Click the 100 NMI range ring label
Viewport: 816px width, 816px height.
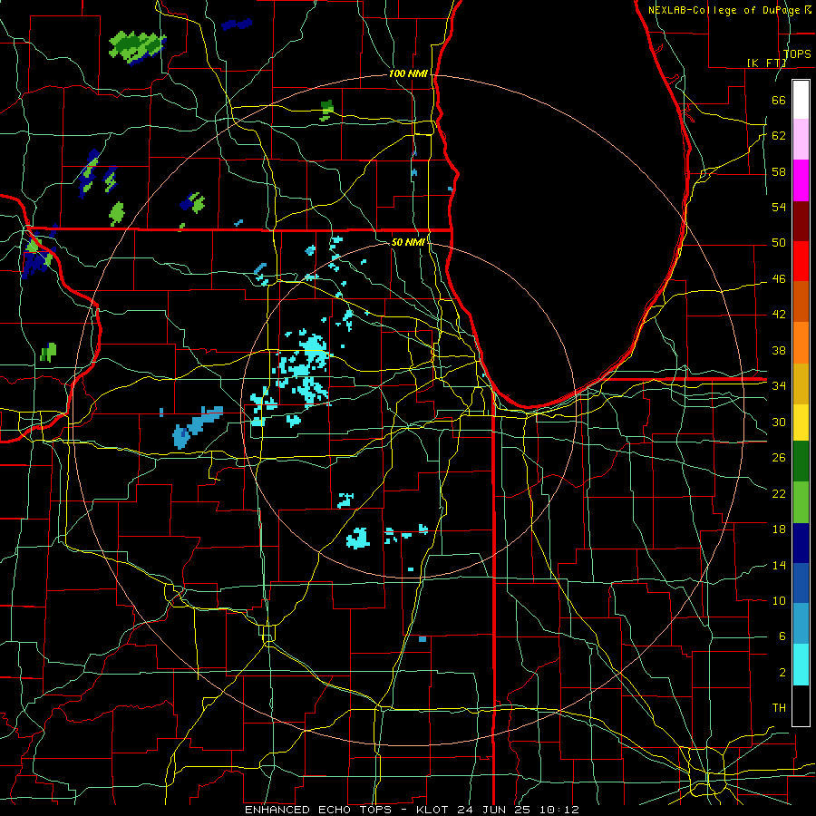(408, 74)
